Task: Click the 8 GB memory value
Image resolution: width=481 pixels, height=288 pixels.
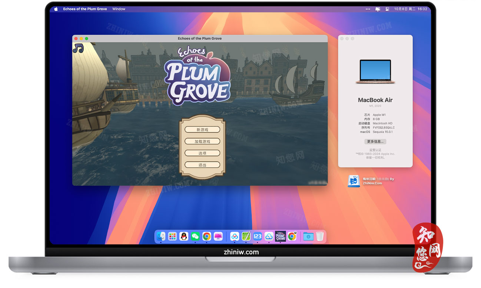Action: click(x=376, y=119)
